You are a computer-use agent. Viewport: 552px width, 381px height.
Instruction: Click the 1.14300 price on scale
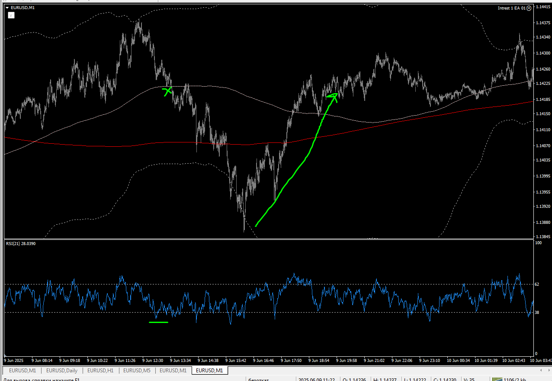pyautogui.click(x=542, y=53)
